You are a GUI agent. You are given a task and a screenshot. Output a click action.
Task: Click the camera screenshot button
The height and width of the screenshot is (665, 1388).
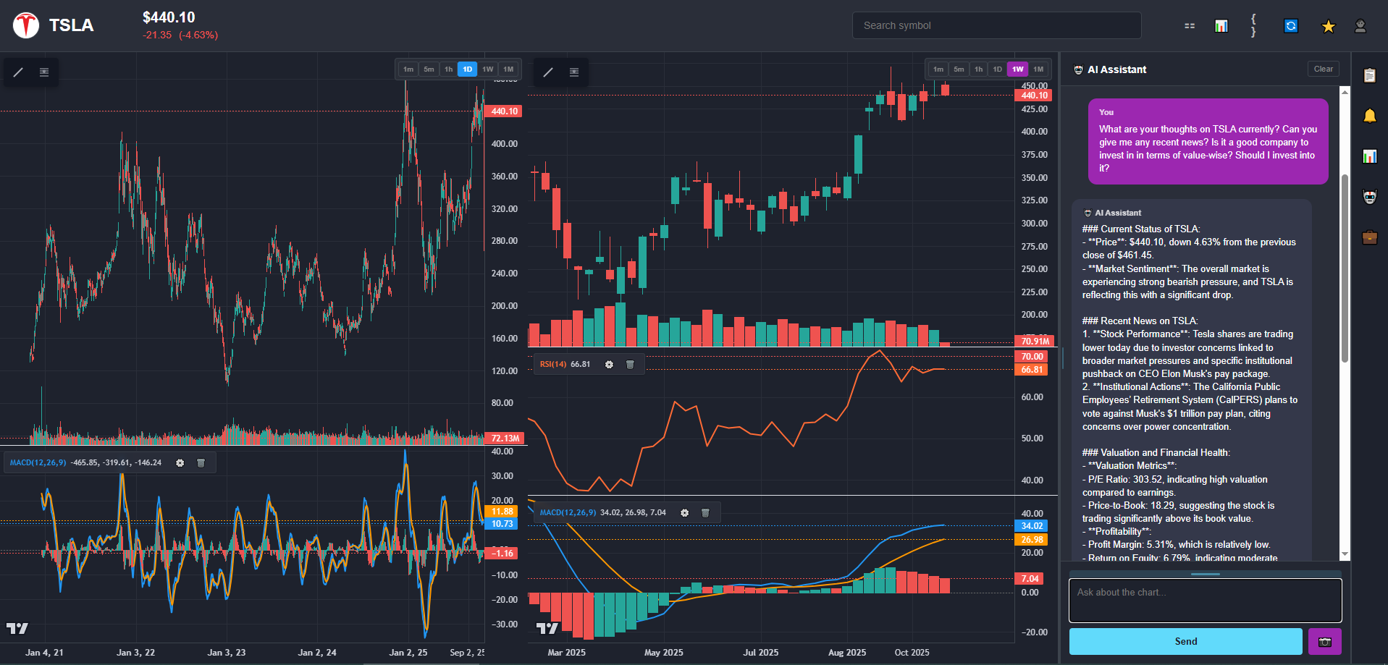click(x=1325, y=642)
